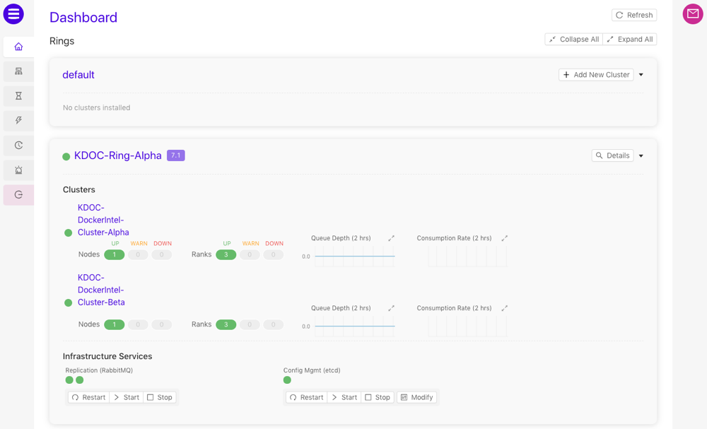Open the Home dashboard icon in sidebar
This screenshot has height=429, width=707.
[18, 46]
